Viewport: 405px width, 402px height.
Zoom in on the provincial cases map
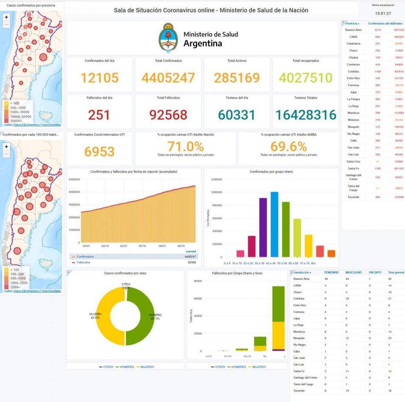6,17
